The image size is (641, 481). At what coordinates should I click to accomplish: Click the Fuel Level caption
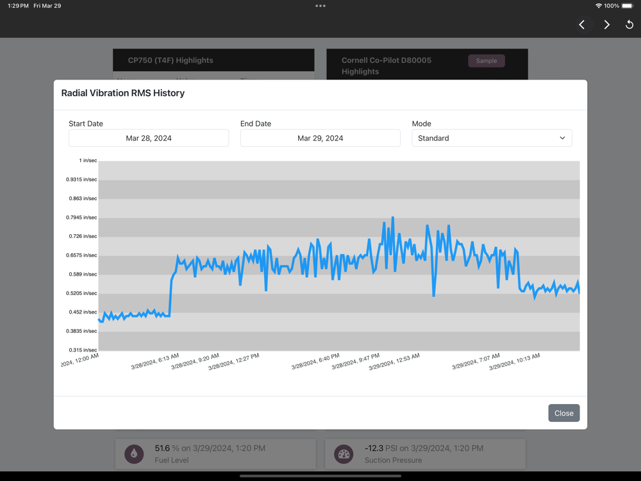tap(172, 460)
